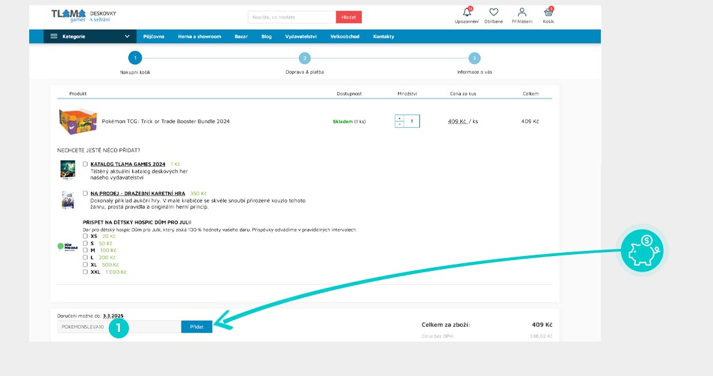Click the Přihlášení user login icon
Screen dimensions: 713x376
click(522, 12)
